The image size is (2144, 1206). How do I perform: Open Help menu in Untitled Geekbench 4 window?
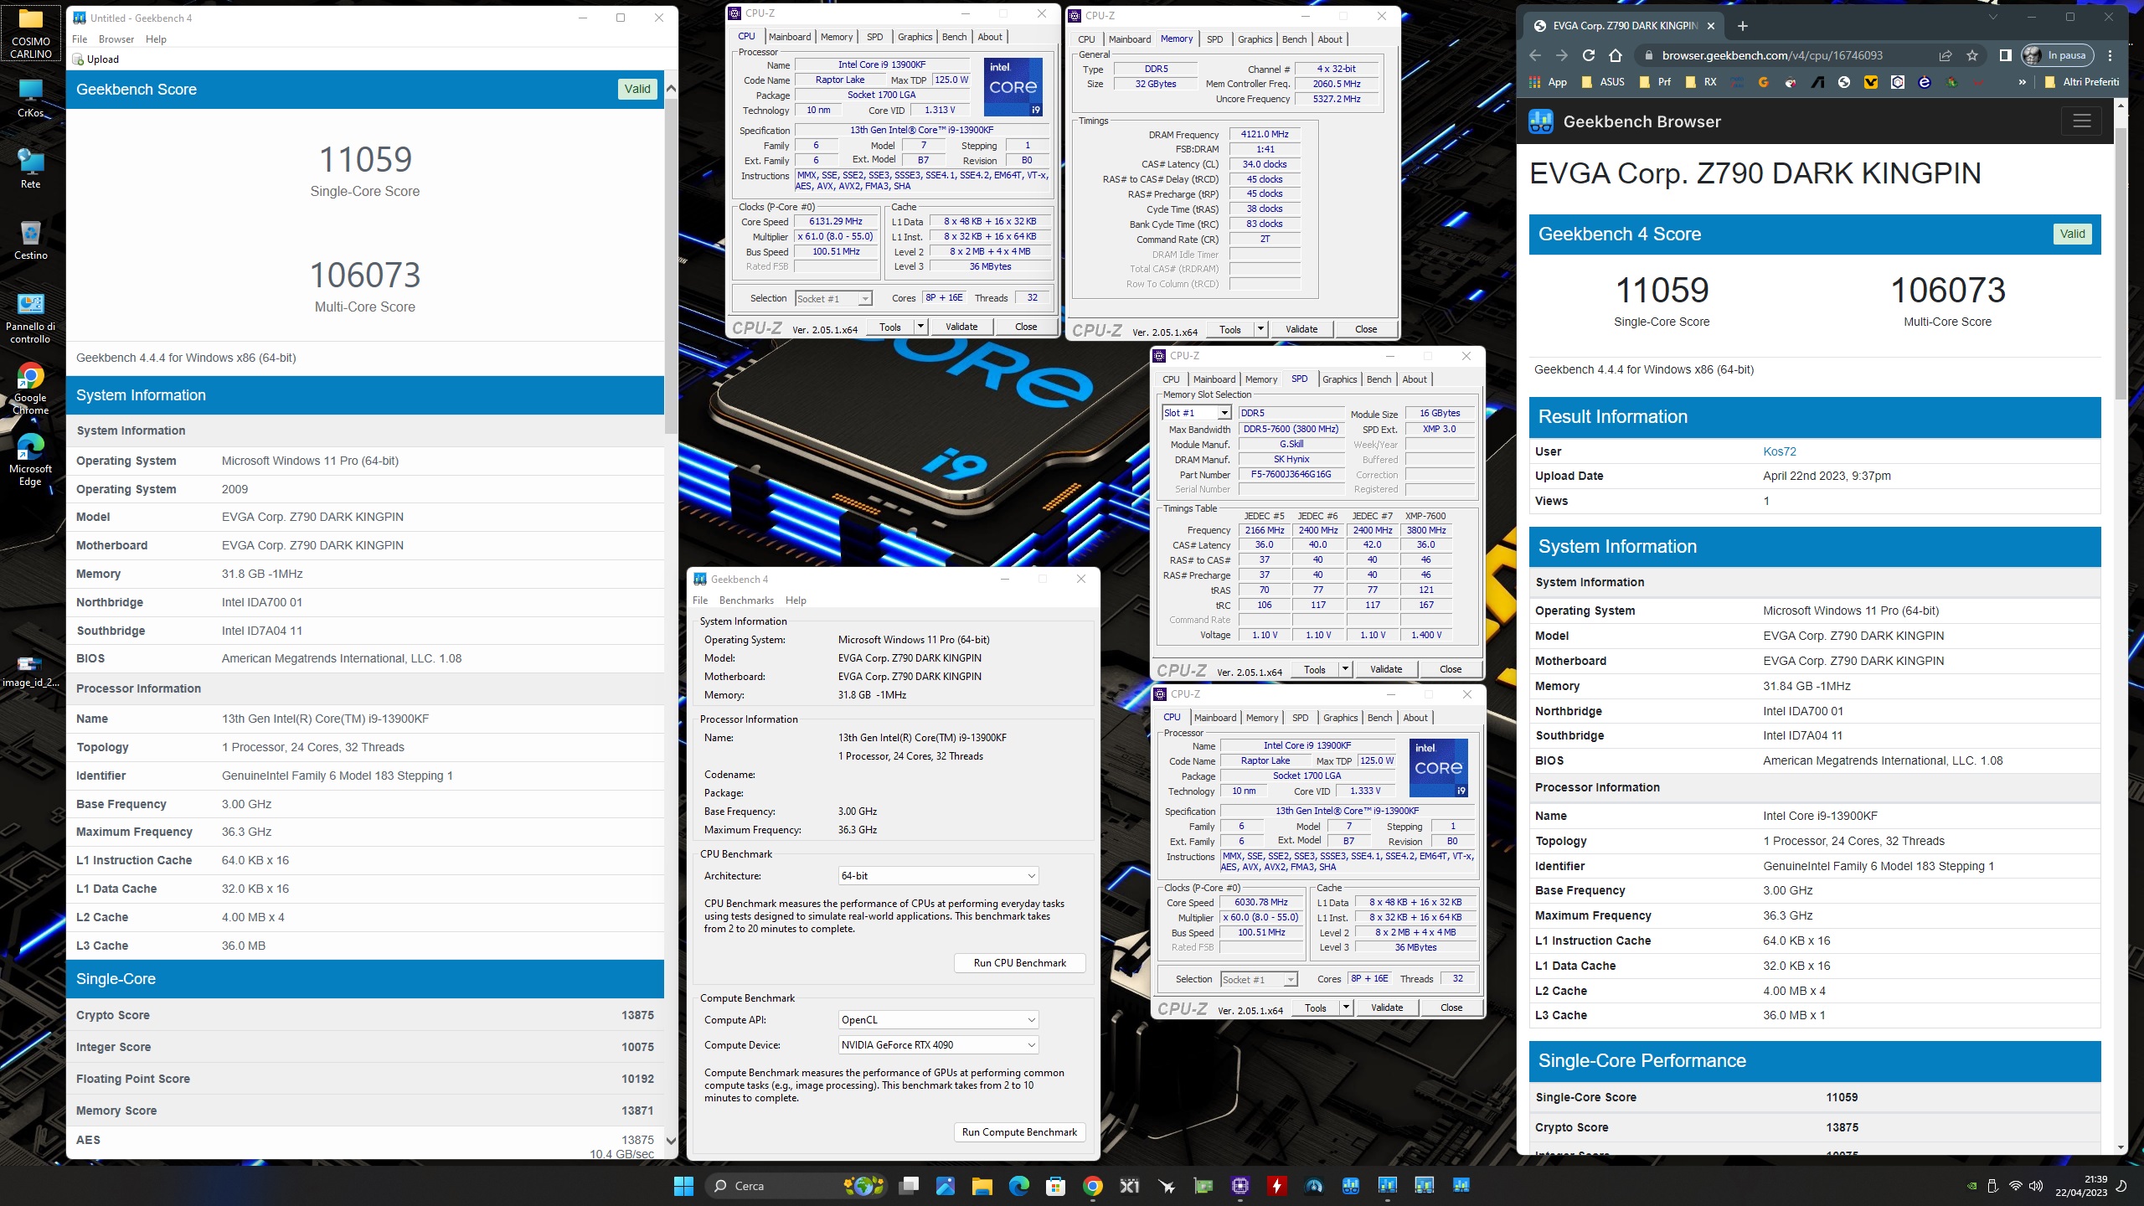(x=156, y=39)
